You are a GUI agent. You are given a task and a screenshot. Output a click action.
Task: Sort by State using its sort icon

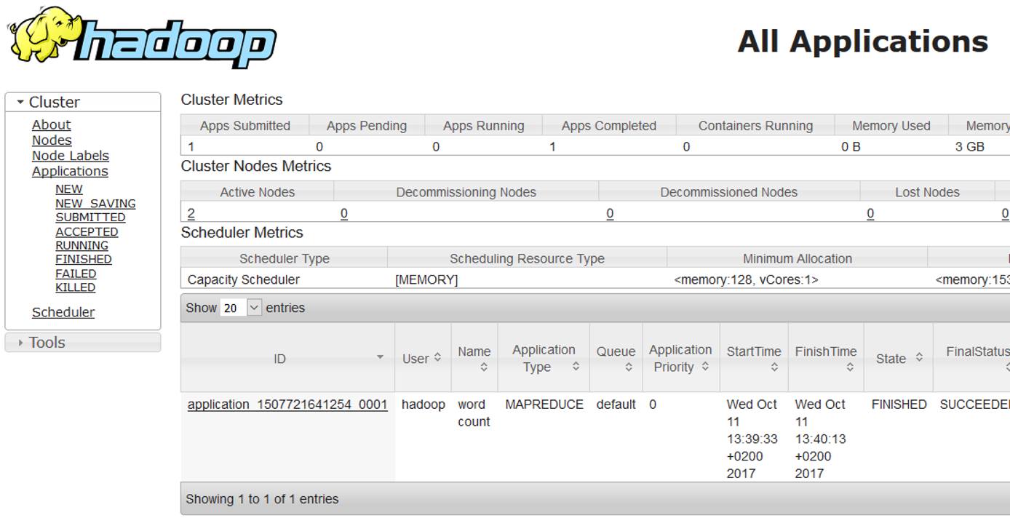pyautogui.click(x=918, y=358)
